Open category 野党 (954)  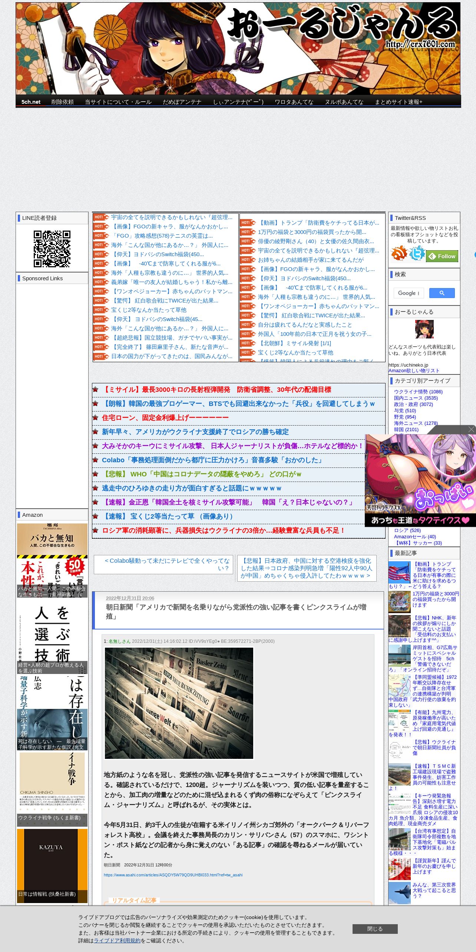pyautogui.click(x=405, y=417)
